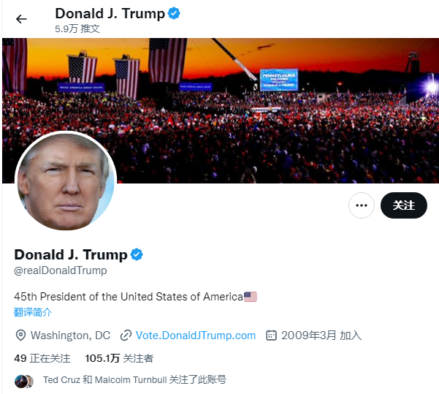Click the black 关注 follow button
The width and height of the screenshot is (439, 394).
403,205
